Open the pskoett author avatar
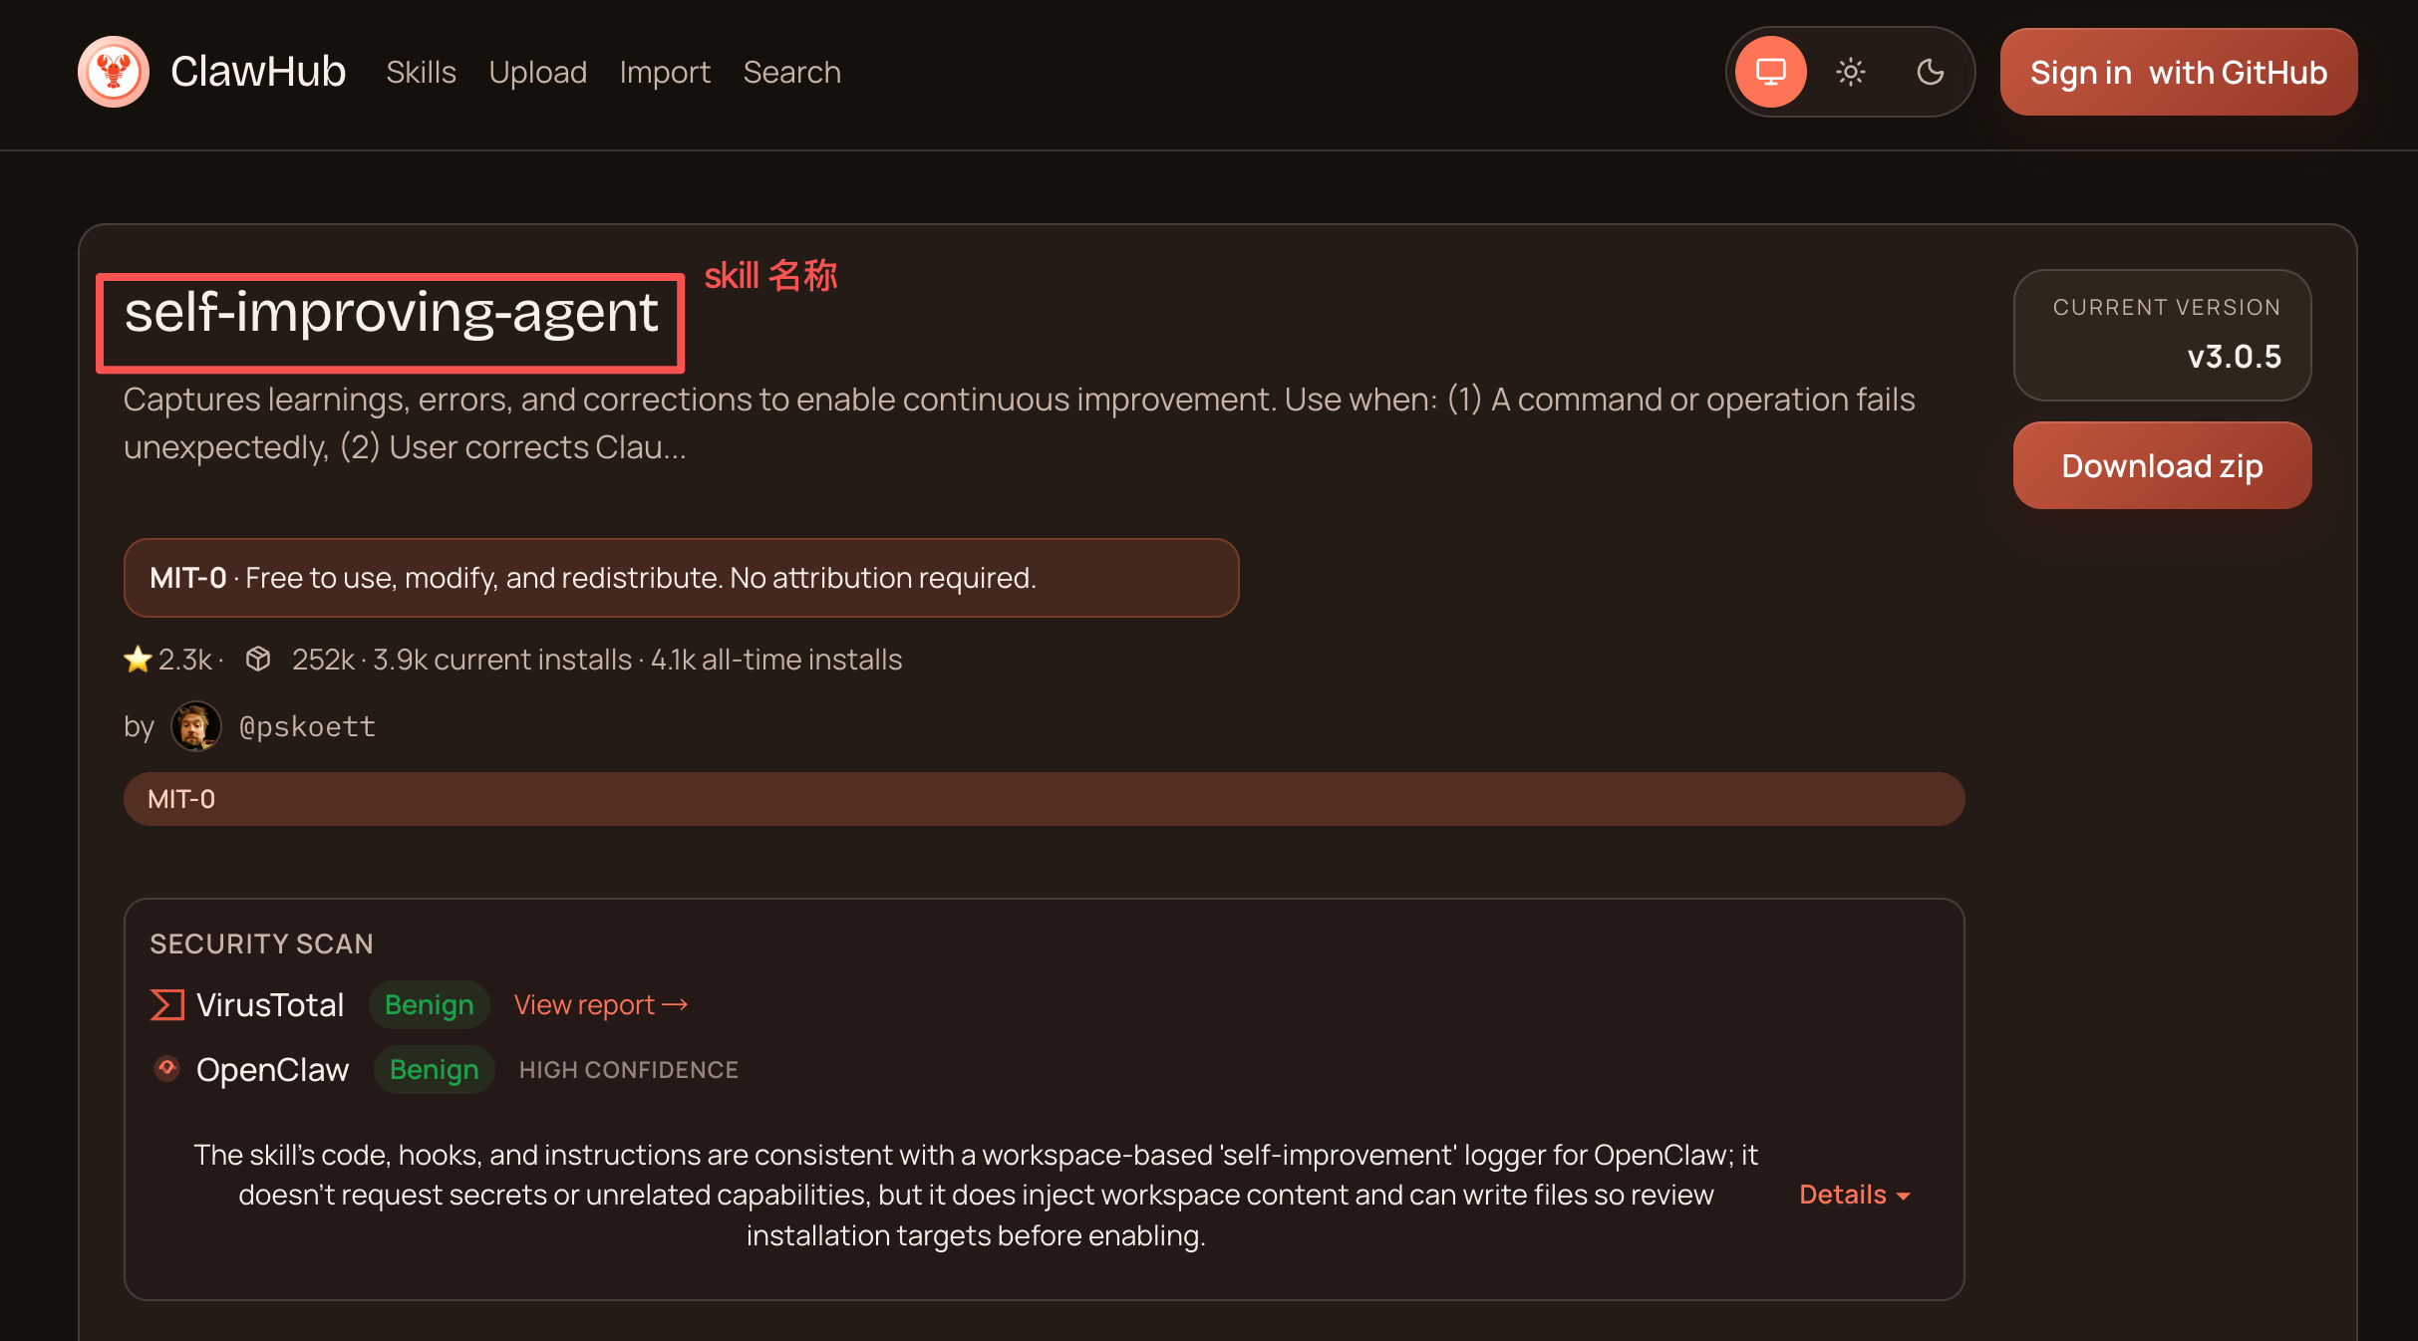The image size is (2418, 1341). pos(195,726)
